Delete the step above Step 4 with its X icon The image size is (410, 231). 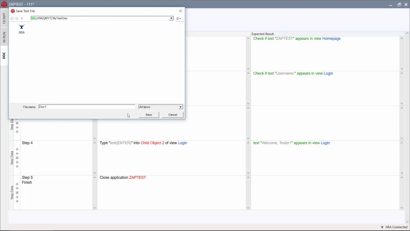[x=17, y=123]
